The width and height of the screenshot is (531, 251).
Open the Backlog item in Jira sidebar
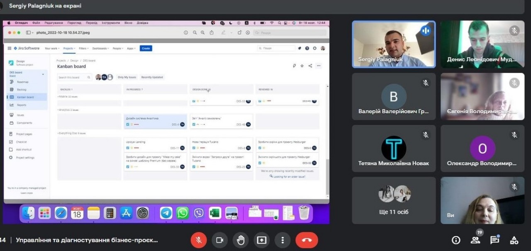[22, 90]
